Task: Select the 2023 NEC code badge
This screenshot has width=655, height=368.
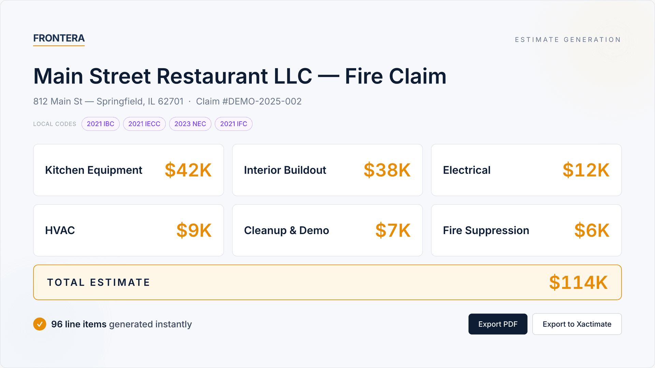Action: (x=190, y=124)
